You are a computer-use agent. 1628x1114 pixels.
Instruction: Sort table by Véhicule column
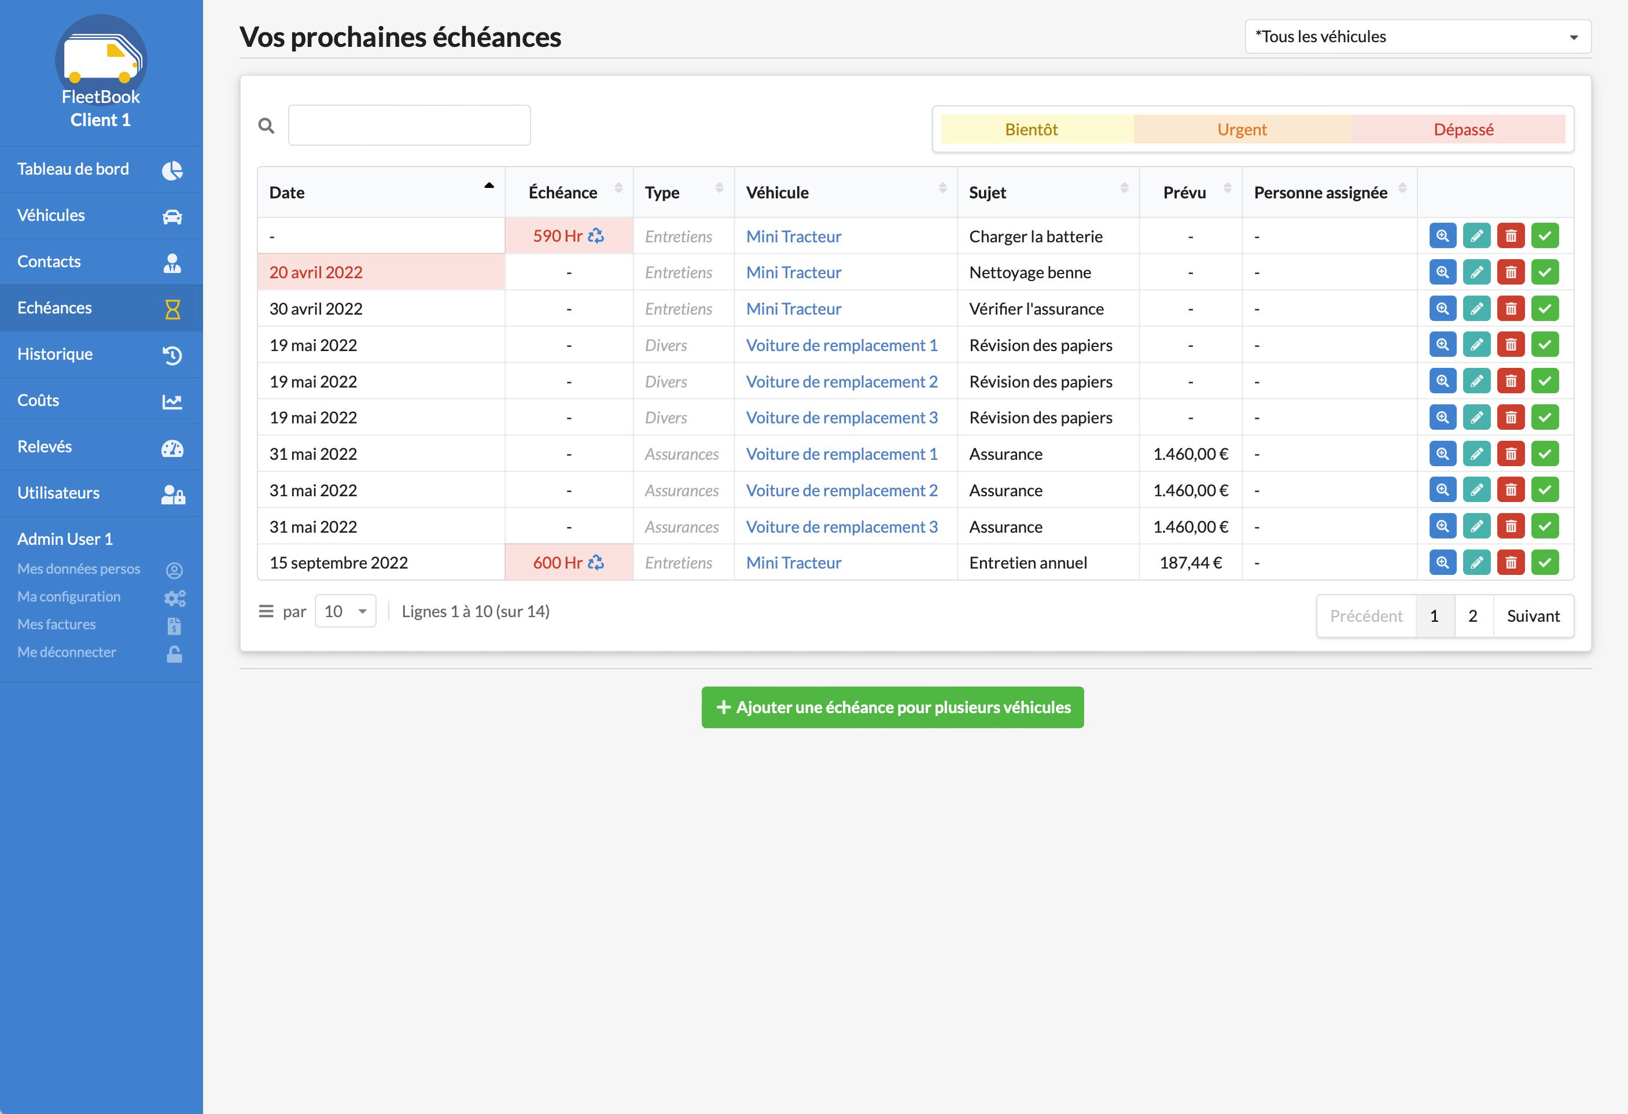pos(845,193)
